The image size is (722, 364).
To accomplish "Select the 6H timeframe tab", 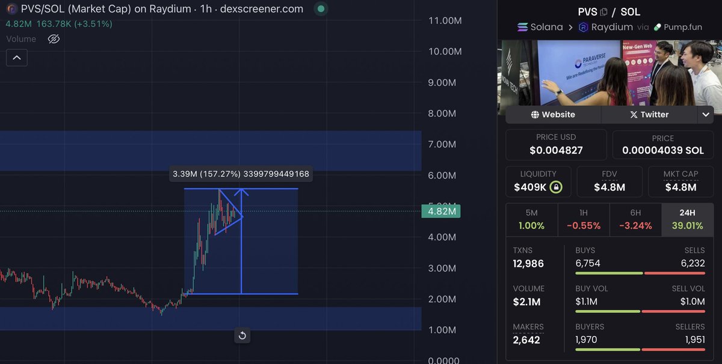I will point(635,219).
